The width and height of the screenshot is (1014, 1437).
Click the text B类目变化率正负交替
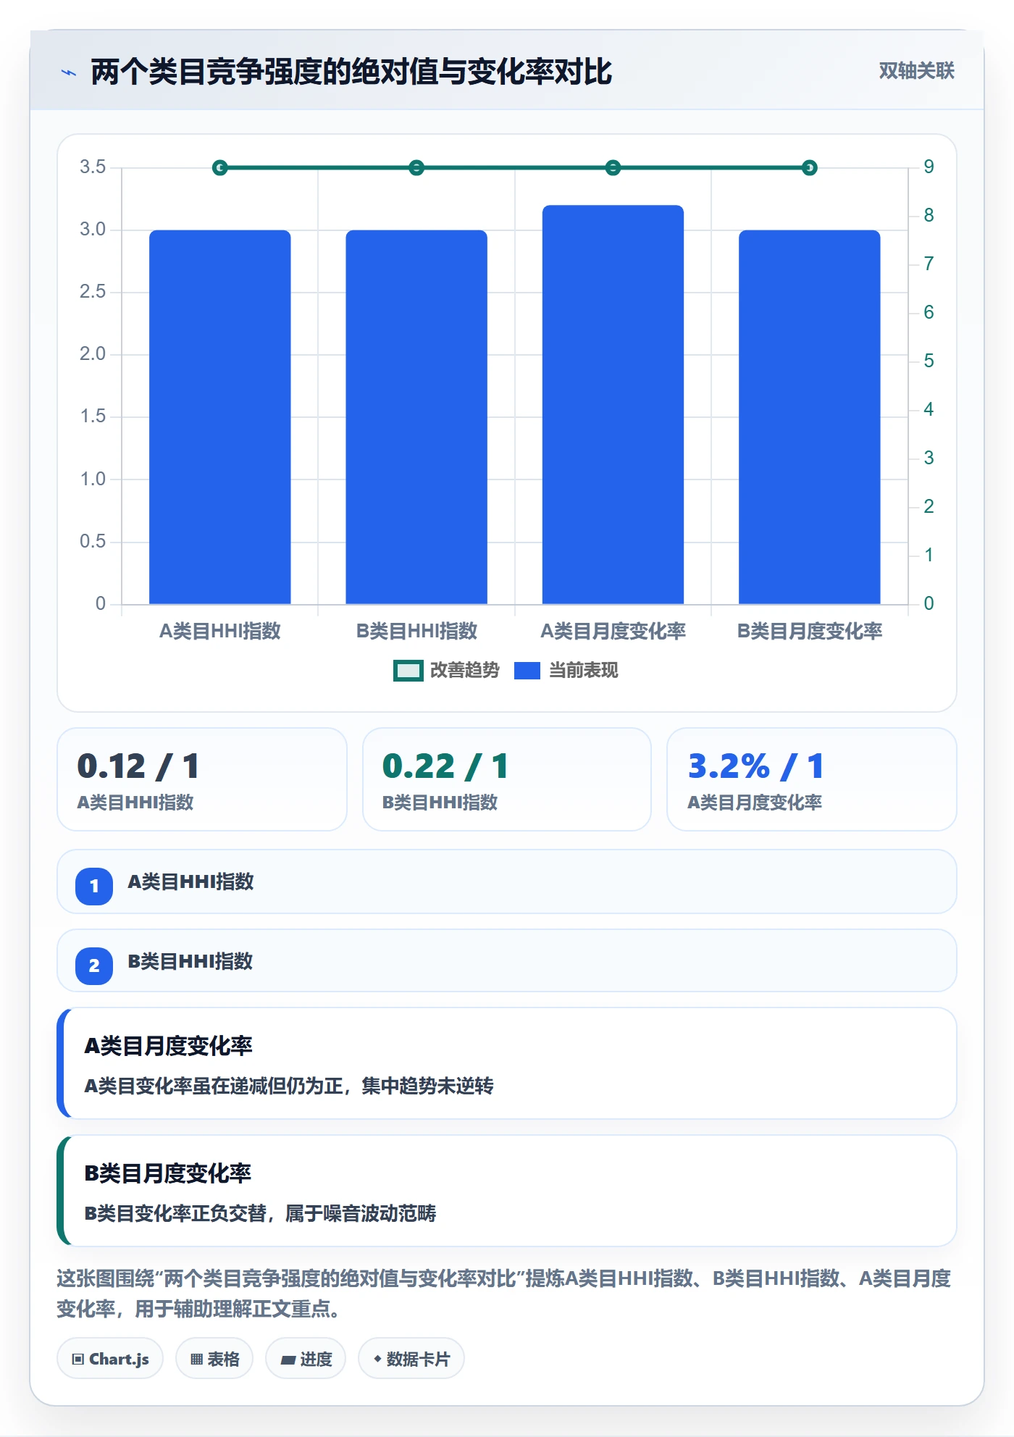coord(175,1213)
